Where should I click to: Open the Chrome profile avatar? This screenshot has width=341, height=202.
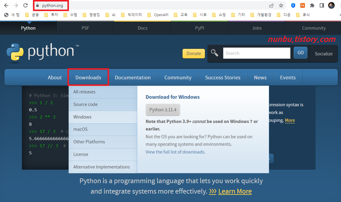[x=331, y=5]
